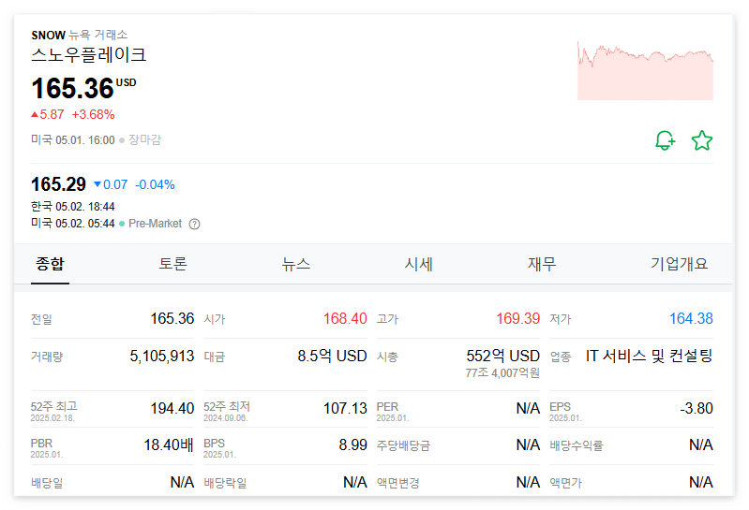Click the 대금 value 8.5억 USD
Viewport: 749px width, 510px height.
pyautogui.click(x=332, y=356)
